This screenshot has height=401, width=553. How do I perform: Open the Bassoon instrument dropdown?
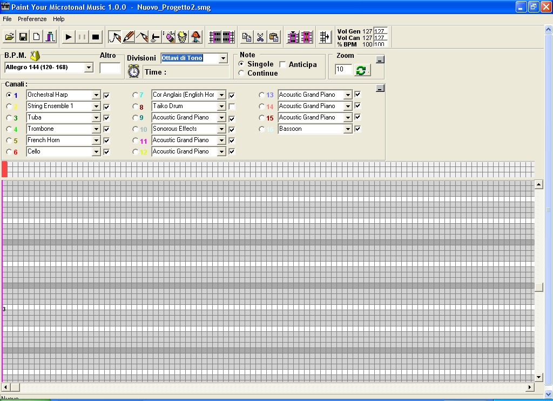[348, 129]
